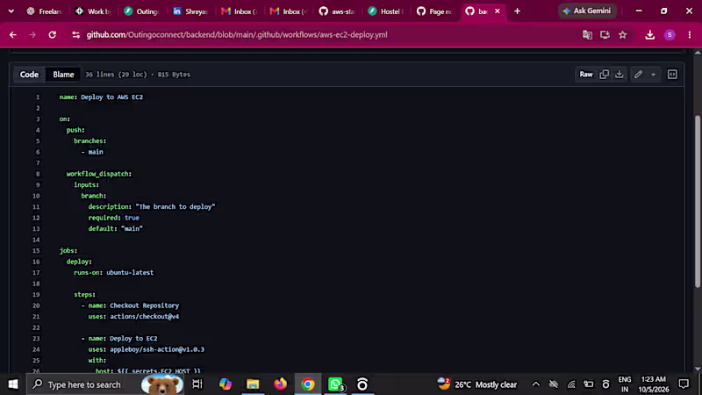The height and width of the screenshot is (395, 702).
Task: Select line number 23
Action: point(36,339)
